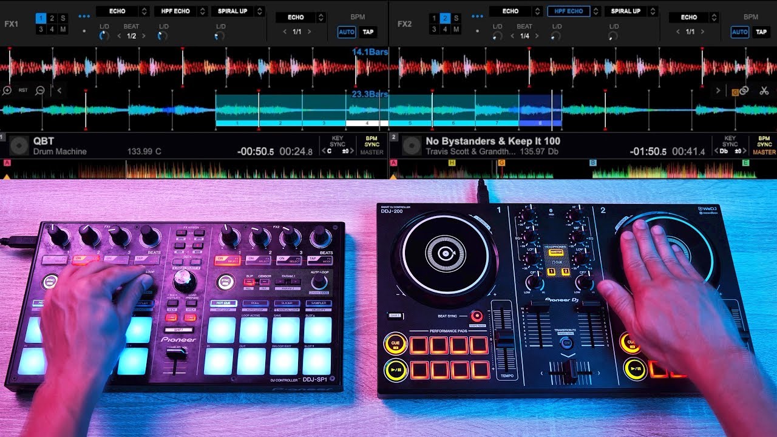
Task: Increase FX1 beat value from 1/2
Action: pos(144,36)
